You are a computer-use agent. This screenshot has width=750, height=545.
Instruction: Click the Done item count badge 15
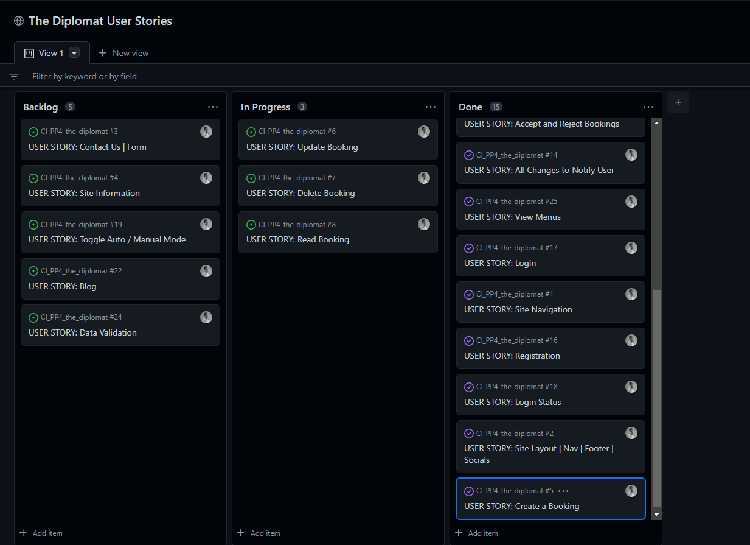pyautogui.click(x=496, y=107)
